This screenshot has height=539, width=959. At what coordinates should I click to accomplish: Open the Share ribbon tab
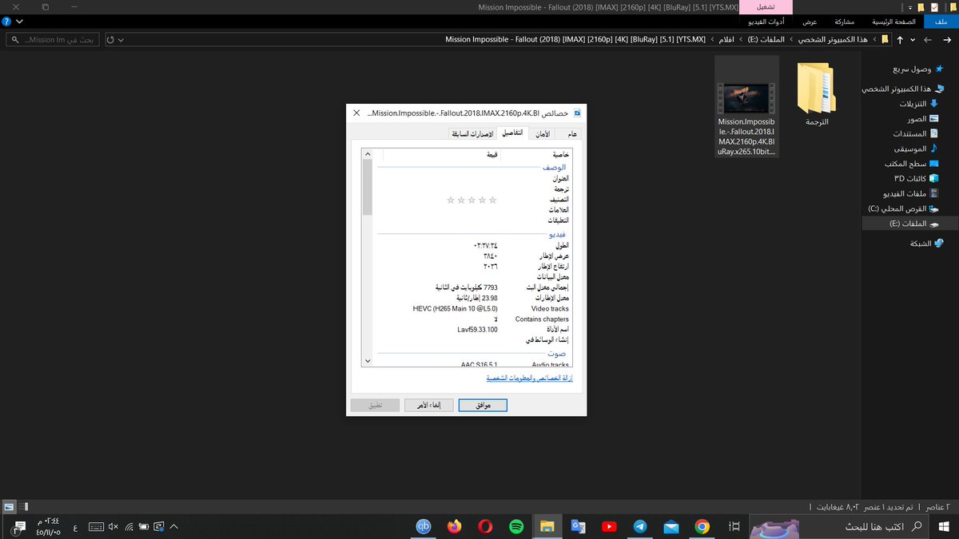tap(844, 22)
